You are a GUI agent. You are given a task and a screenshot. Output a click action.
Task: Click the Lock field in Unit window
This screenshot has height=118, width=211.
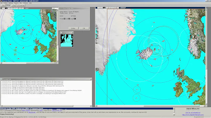click(55, 8)
